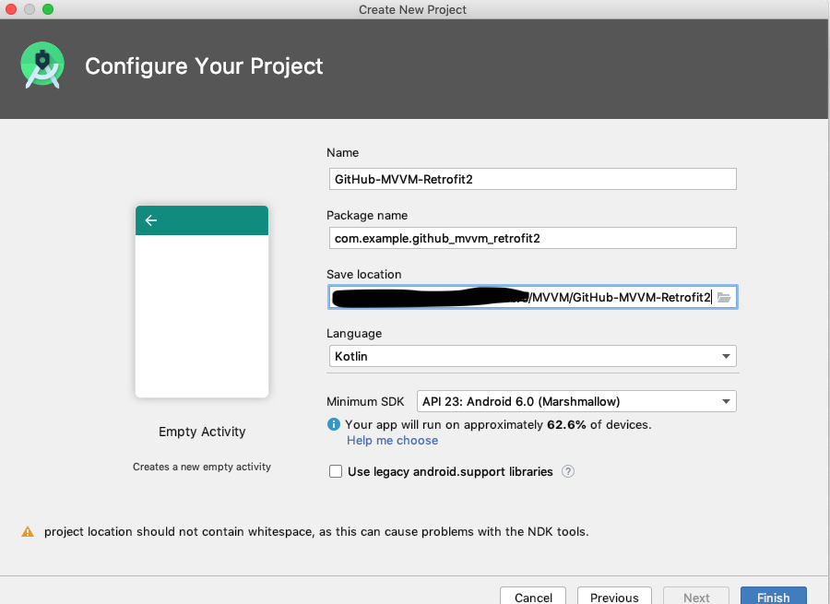Open the Language dropdown showing Kotlin

532,356
